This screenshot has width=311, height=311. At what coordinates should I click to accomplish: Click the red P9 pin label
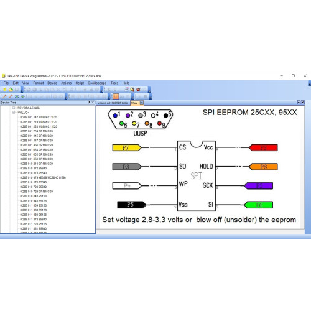(x=263, y=147)
